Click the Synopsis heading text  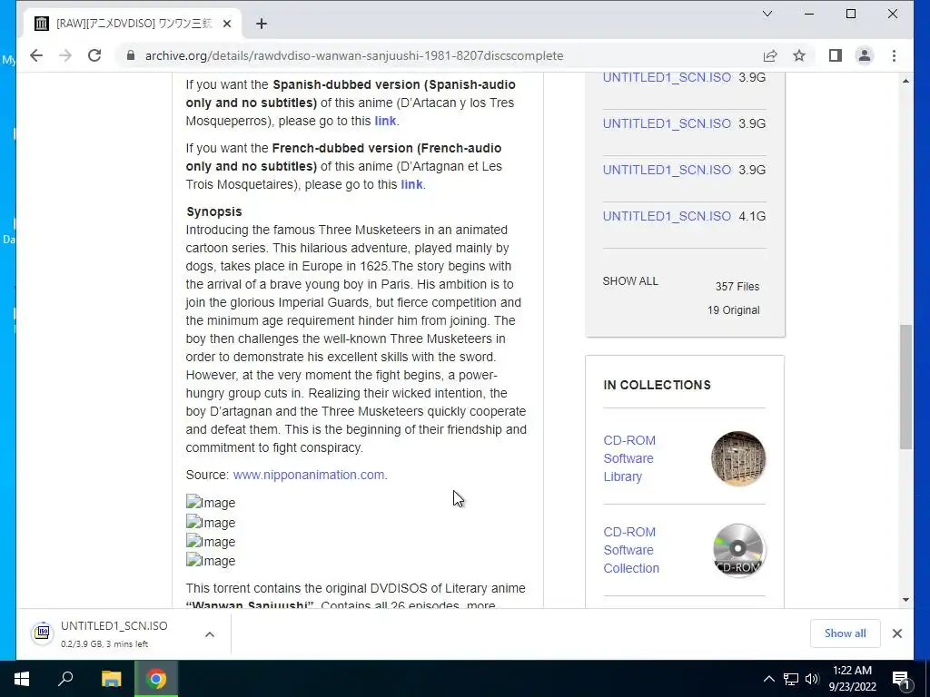[214, 211]
